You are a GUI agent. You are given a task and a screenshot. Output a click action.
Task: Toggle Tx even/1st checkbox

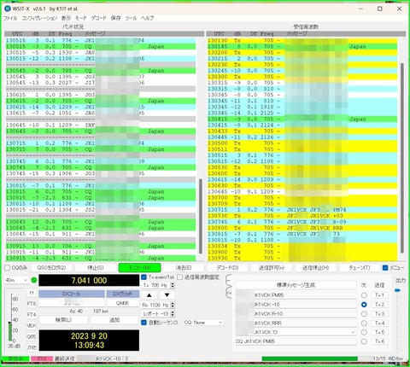click(144, 277)
